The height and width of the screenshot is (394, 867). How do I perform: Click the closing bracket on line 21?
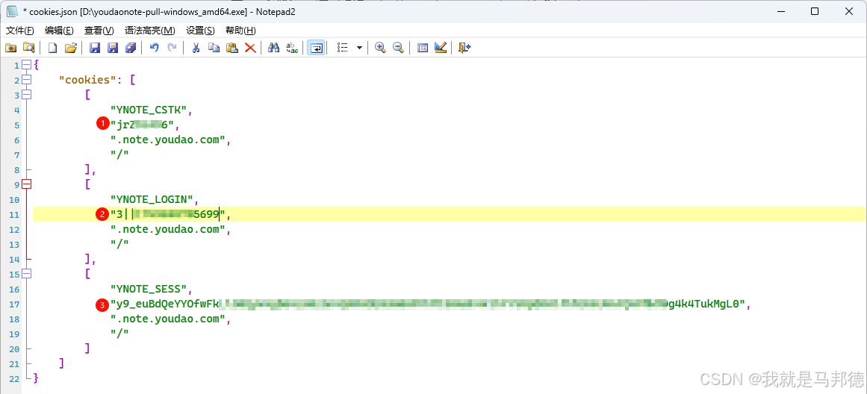[62, 363]
